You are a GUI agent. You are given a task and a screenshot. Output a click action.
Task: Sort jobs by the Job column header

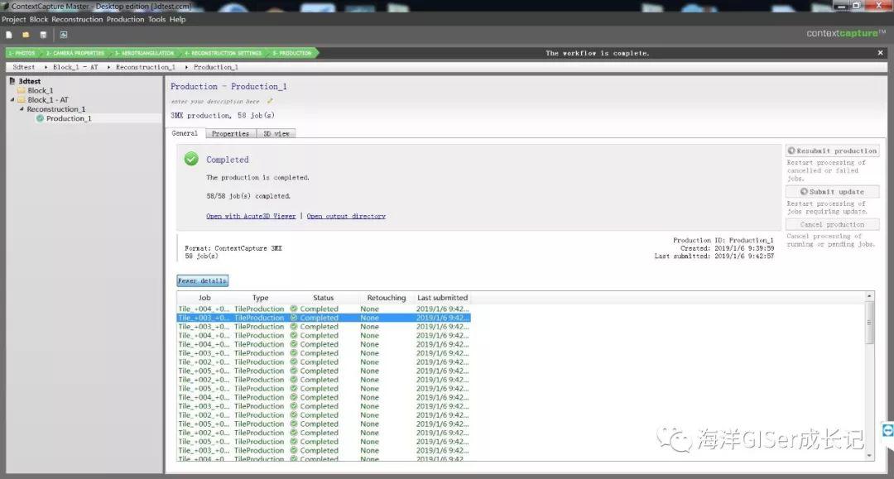(204, 298)
